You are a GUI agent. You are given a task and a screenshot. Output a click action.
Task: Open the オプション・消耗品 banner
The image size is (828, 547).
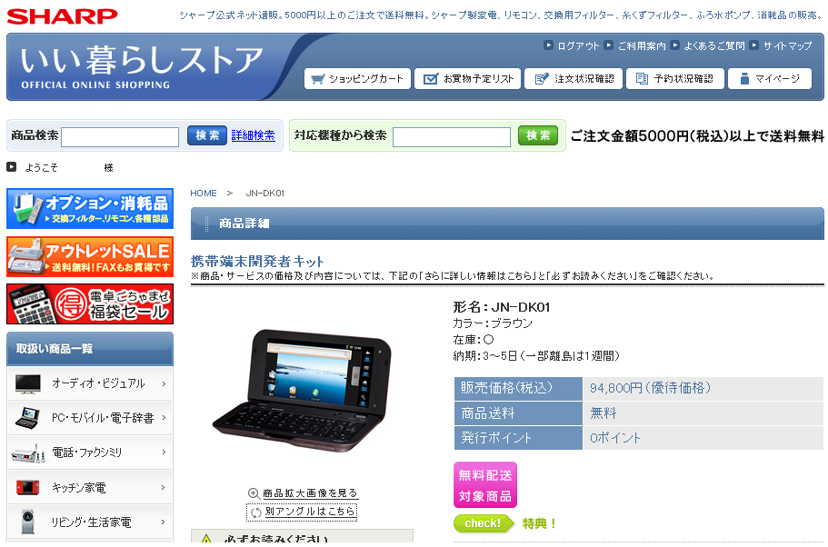(x=90, y=209)
